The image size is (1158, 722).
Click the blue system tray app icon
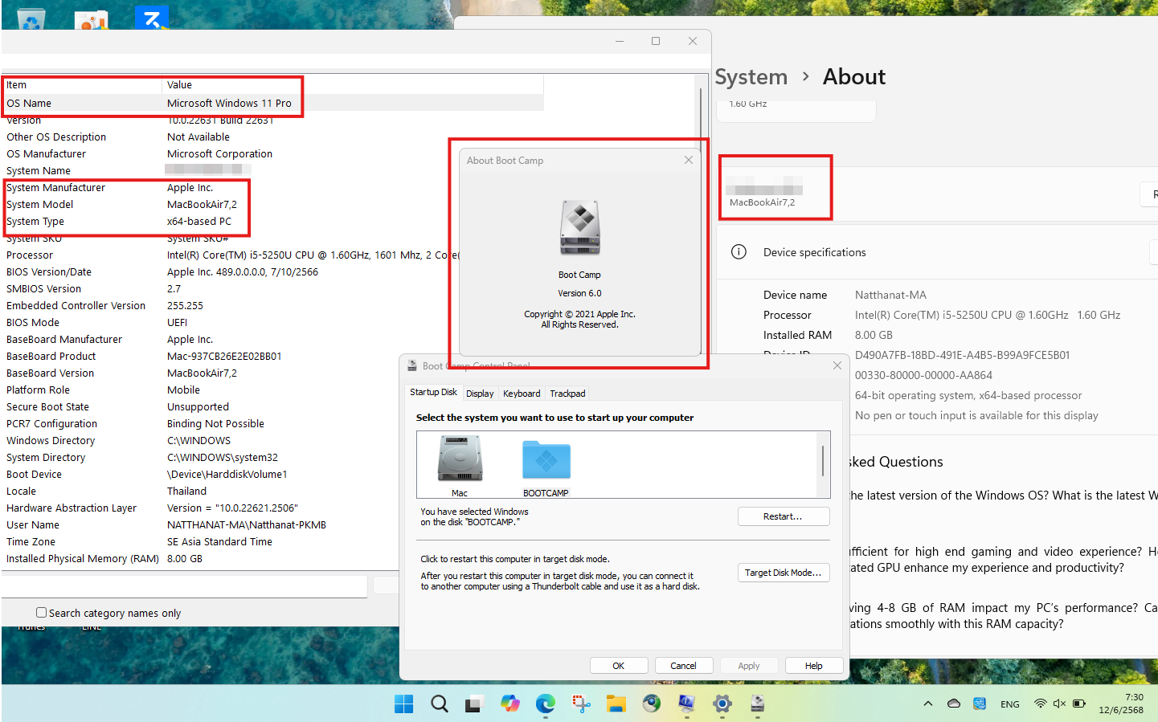980,704
